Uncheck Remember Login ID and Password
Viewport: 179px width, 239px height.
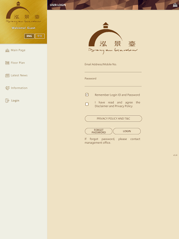point(87,95)
